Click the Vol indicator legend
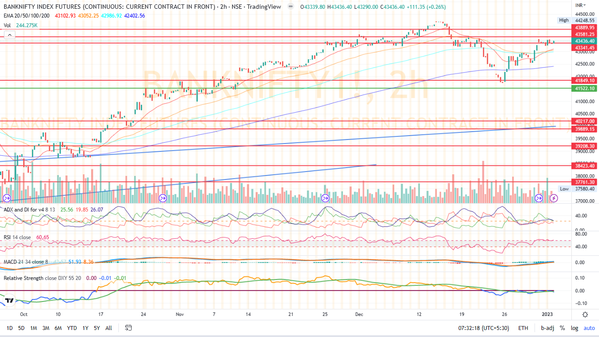 [x=8, y=25]
